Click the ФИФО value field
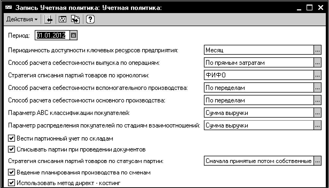329x188 pixels. (x=258, y=75)
